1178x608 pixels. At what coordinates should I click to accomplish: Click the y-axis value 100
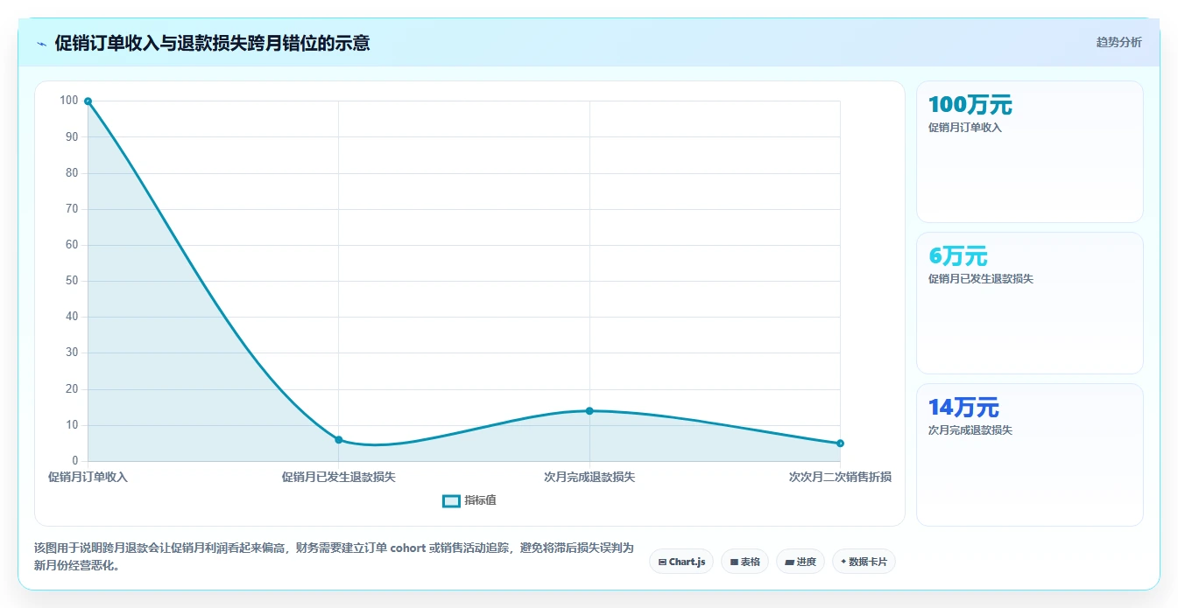[x=69, y=101]
